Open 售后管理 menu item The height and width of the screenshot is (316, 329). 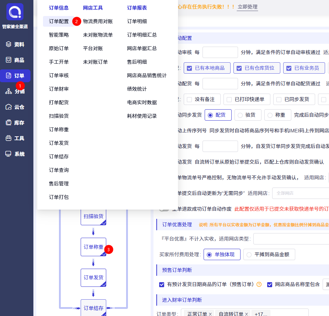tap(59, 184)
